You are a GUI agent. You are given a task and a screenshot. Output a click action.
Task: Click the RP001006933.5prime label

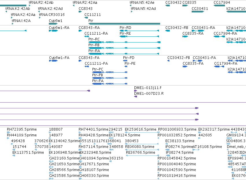click(x=177, y=129)
